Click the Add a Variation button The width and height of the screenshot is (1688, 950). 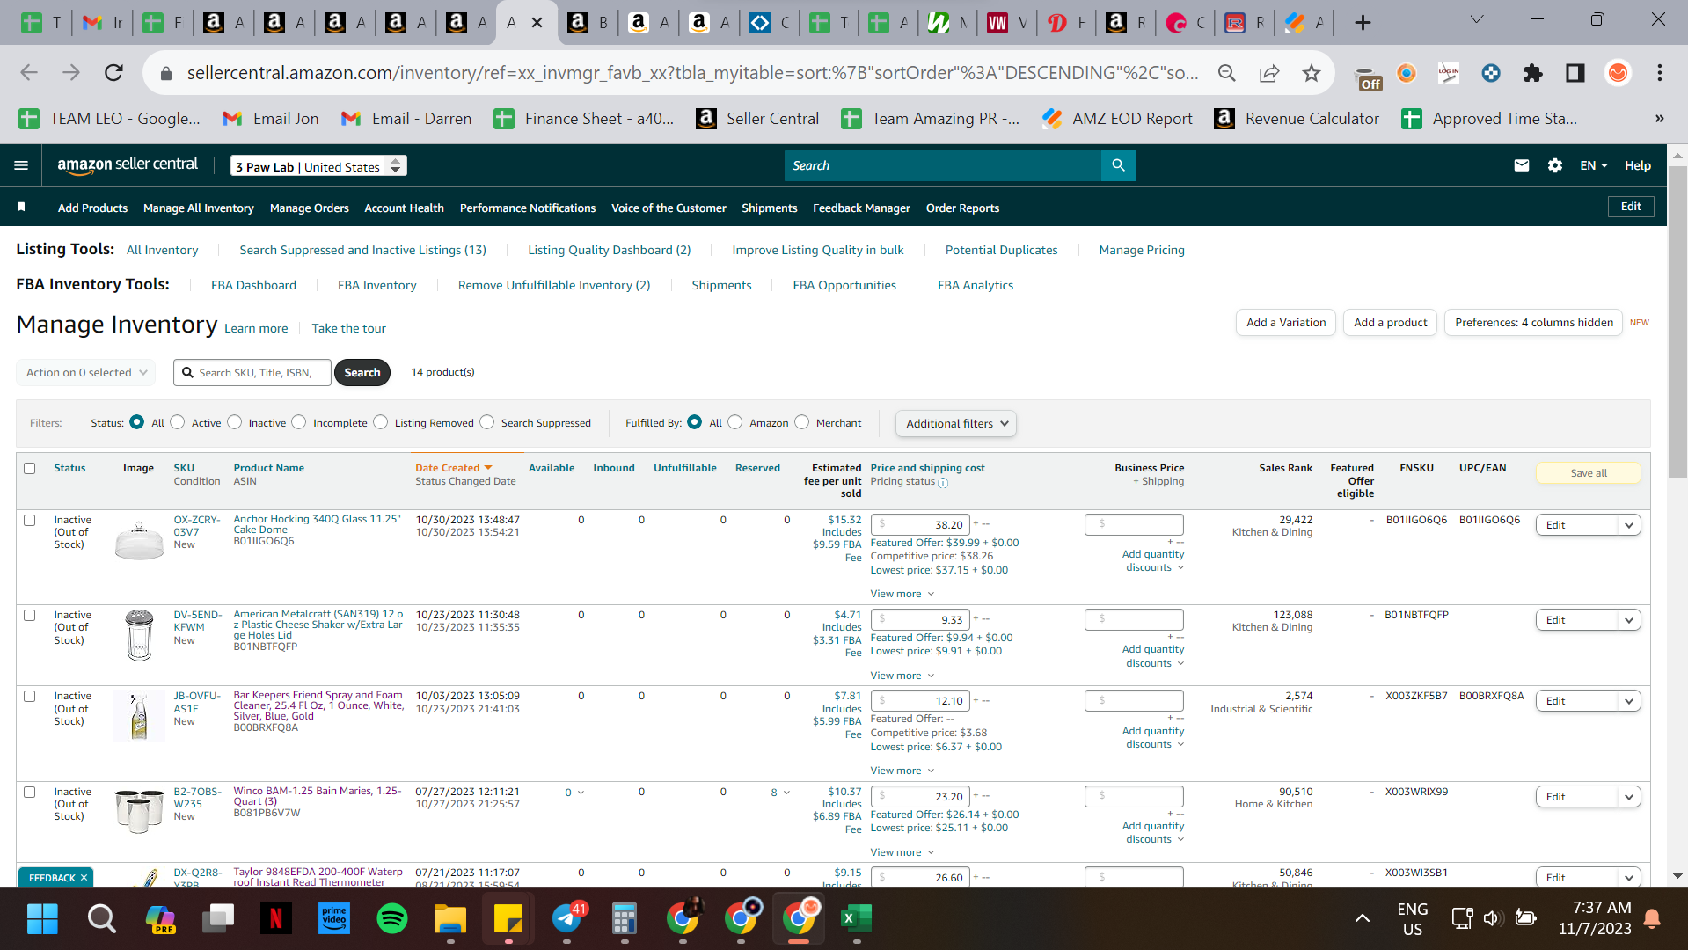[x=1286, y=323]
